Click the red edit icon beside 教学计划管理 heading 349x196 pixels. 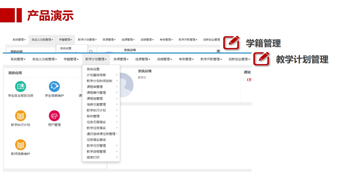[261, 59]
